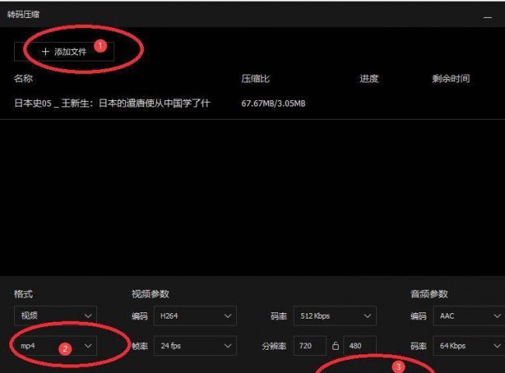The height and width of the screenshot is (373, 505).
Task: Click the 名称 column header
Action: coord(23,78)
